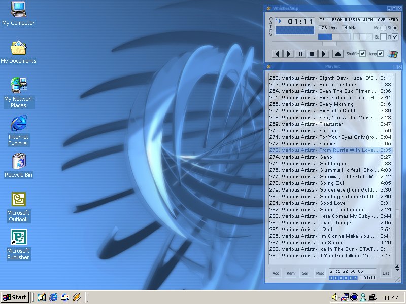Image resolution: width=406 pixels, height=304 pixels.
Task: Skip to the next track
Action: (x=324, y=54)
